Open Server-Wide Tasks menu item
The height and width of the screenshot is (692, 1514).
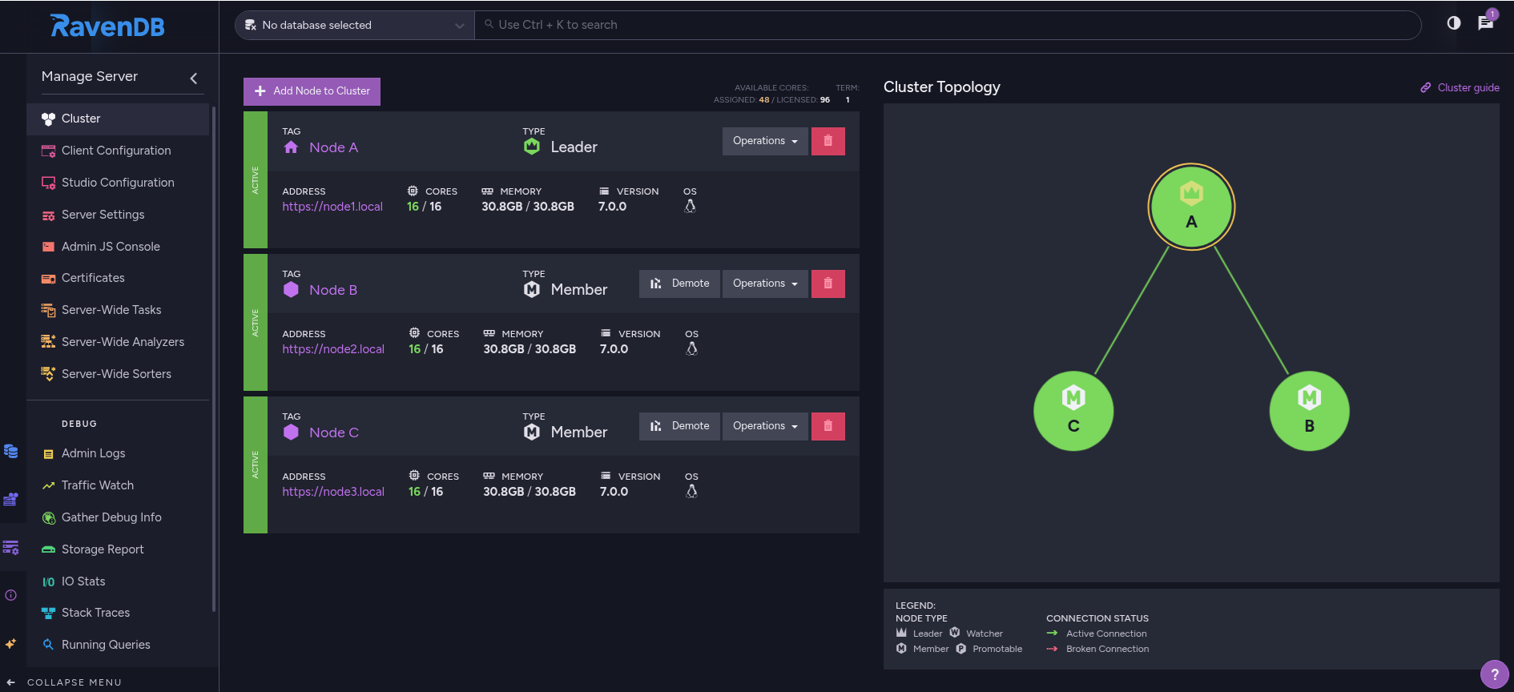tap(118, 310)
